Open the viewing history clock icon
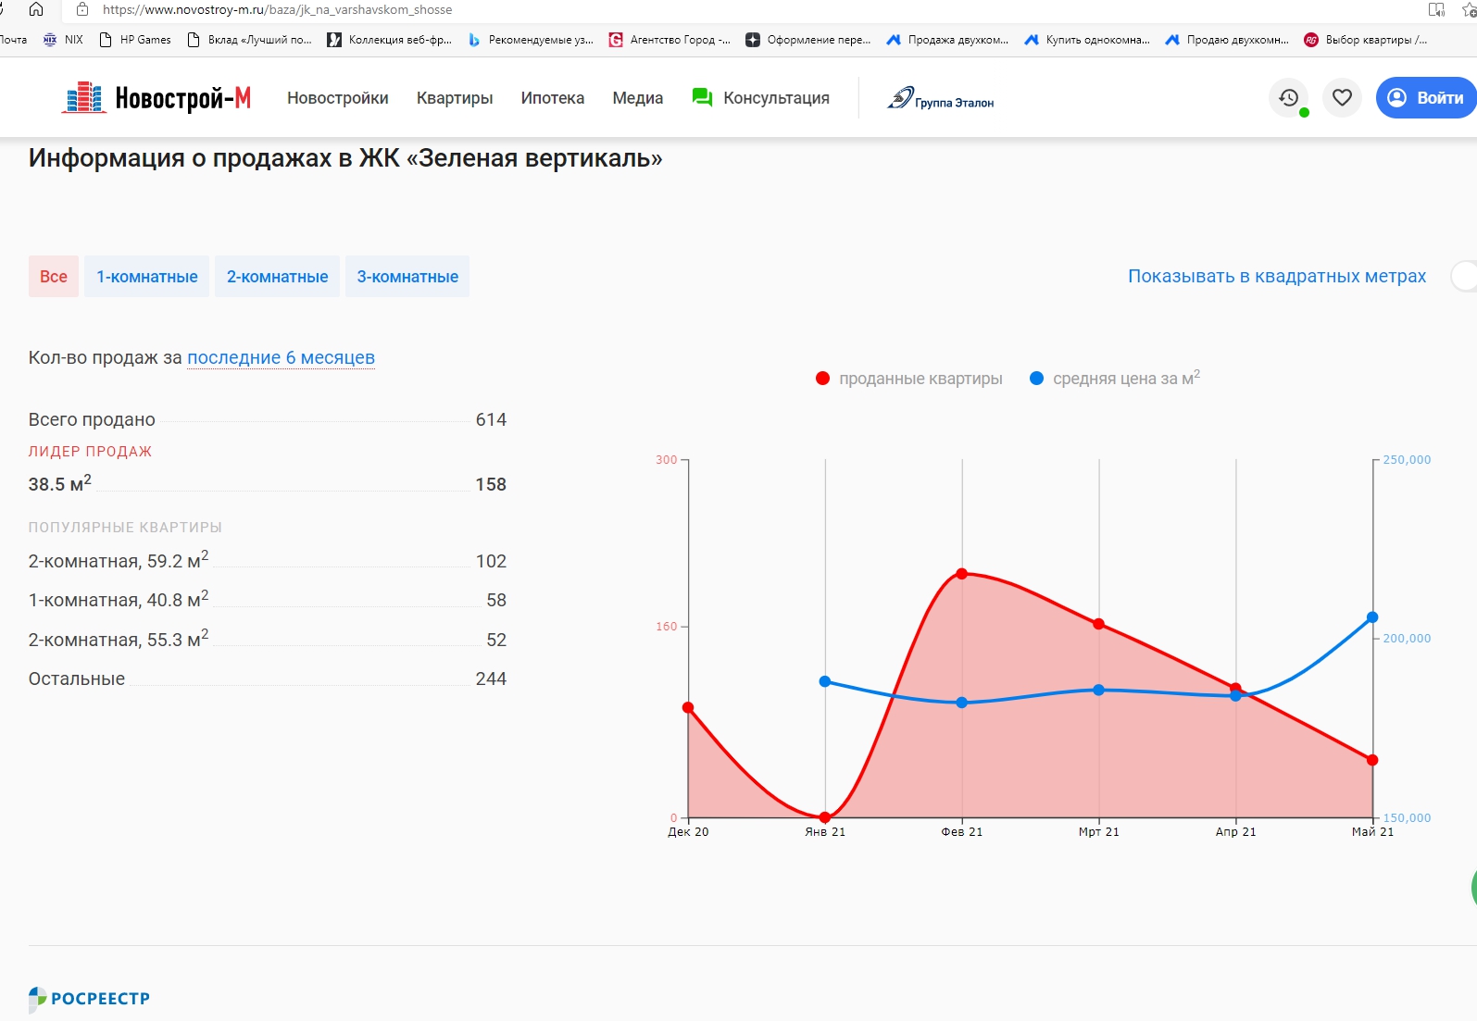The image size is (1477, 1021). coord(1288,97)
